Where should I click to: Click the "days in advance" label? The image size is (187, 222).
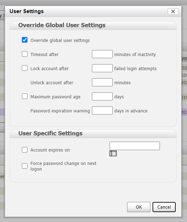click(x=131, y=111)
